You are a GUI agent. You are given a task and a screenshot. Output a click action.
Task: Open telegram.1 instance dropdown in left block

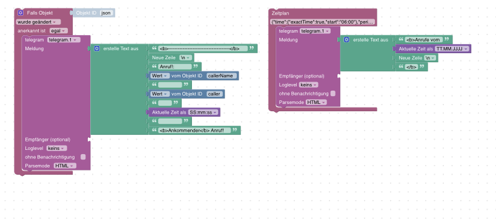point(64,40)
